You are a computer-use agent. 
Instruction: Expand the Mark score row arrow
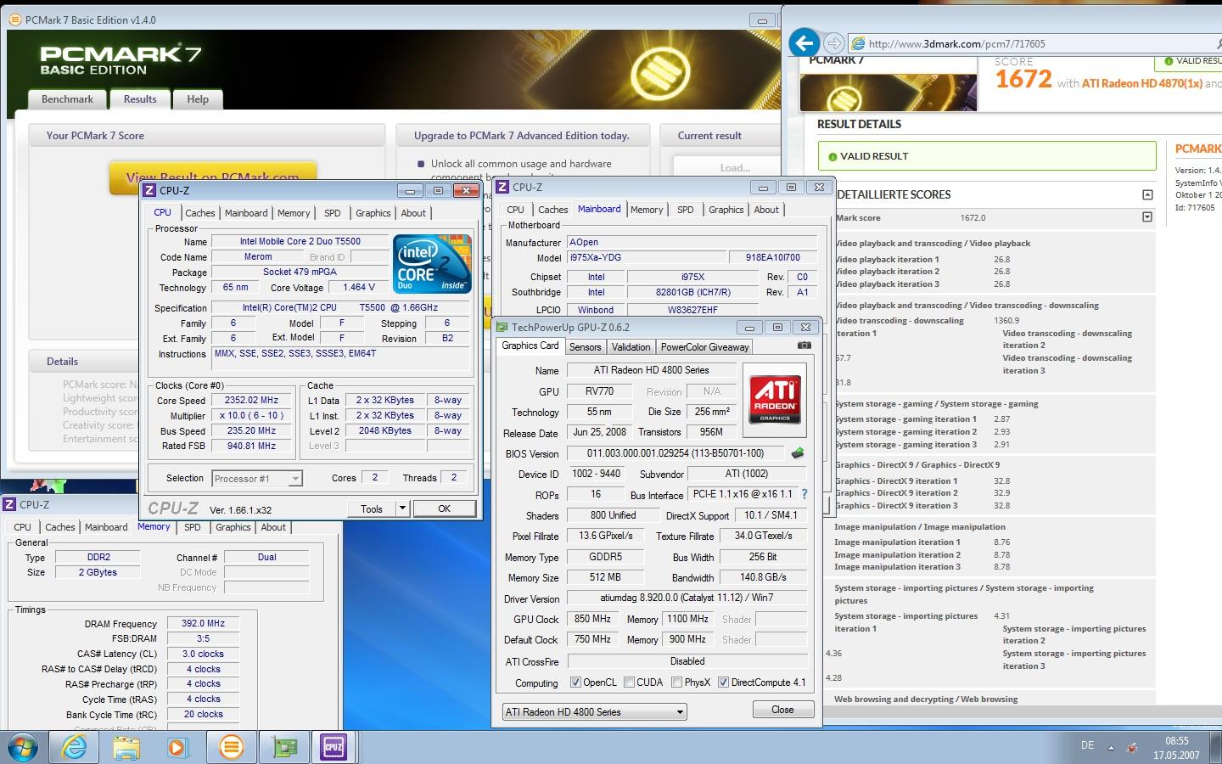tap(1147, 217)
